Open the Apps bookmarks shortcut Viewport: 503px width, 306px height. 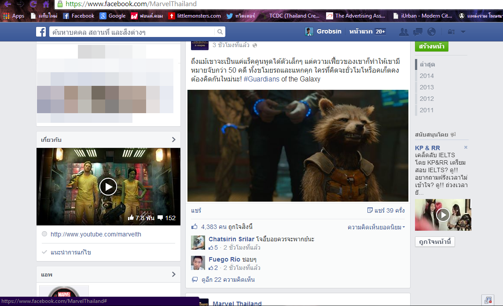tap(14, 16)
